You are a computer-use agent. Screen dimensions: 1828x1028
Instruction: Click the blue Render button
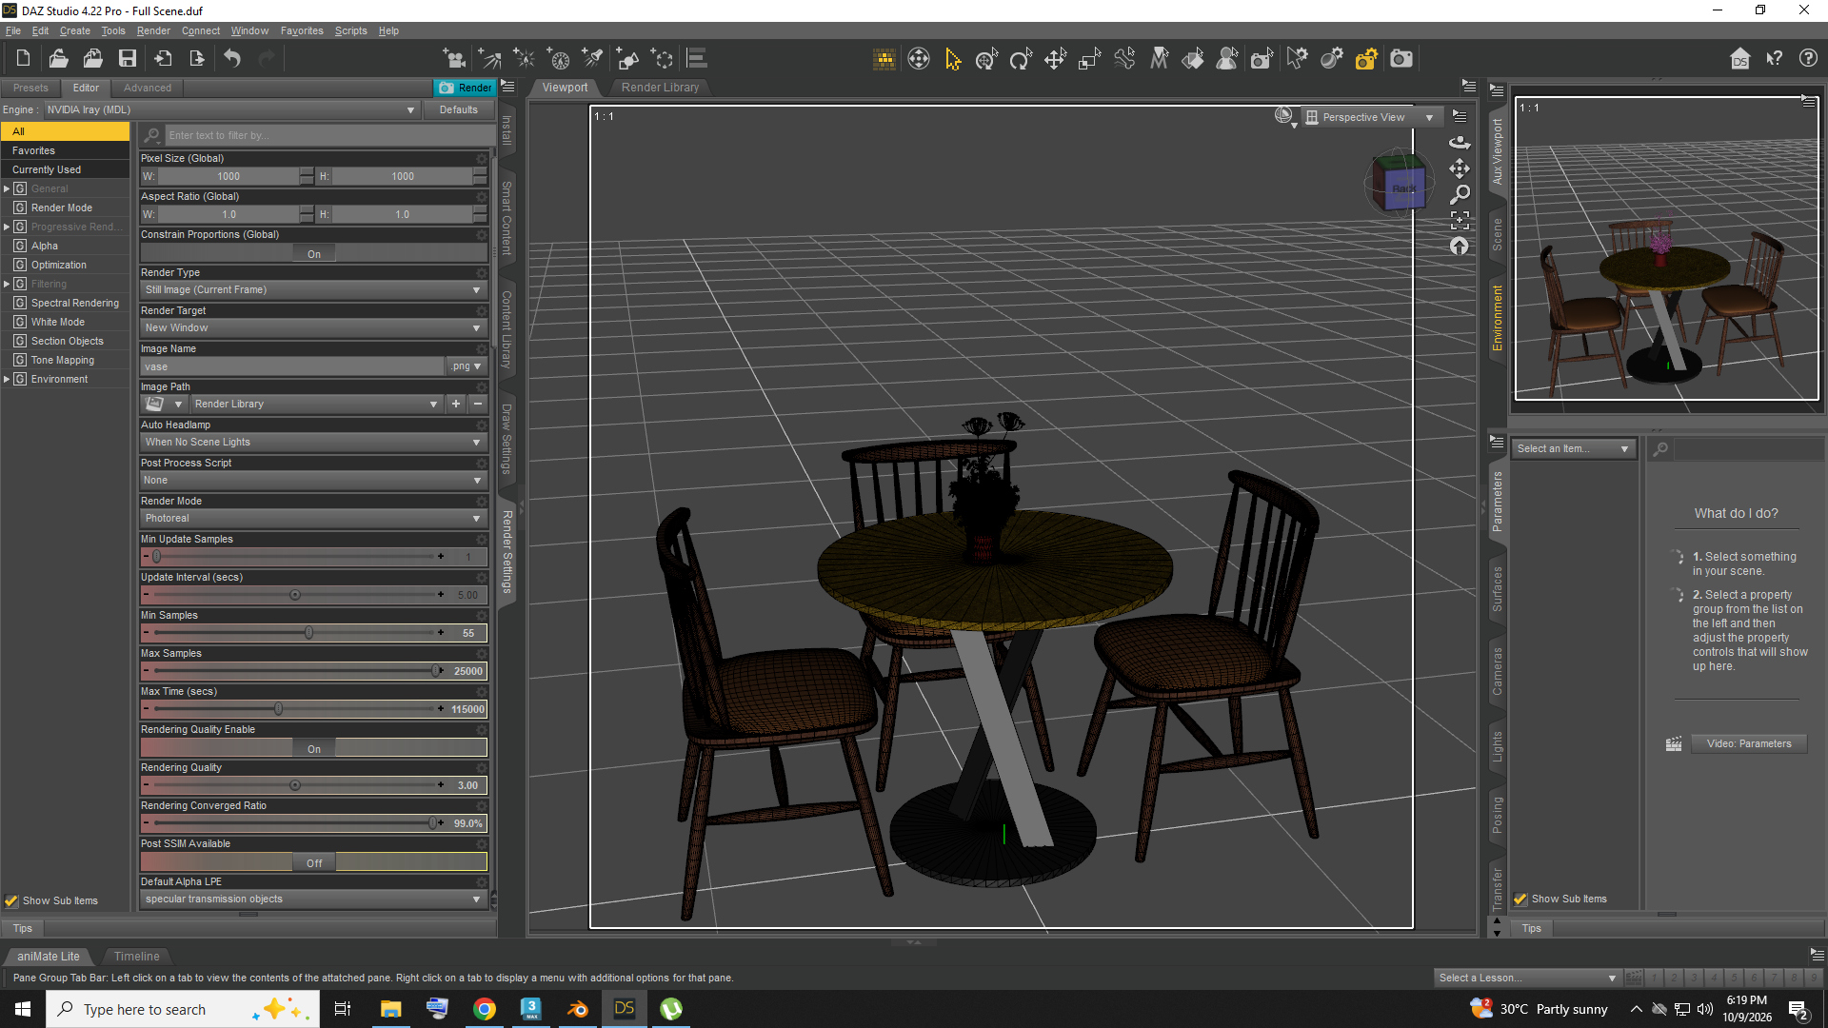coord(466,88)
